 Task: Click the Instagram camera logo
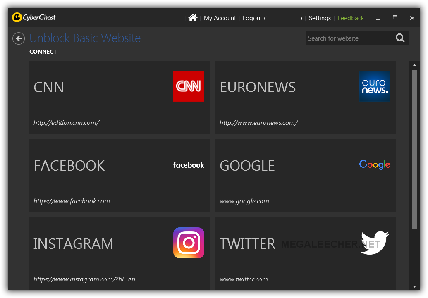[189, 243]
